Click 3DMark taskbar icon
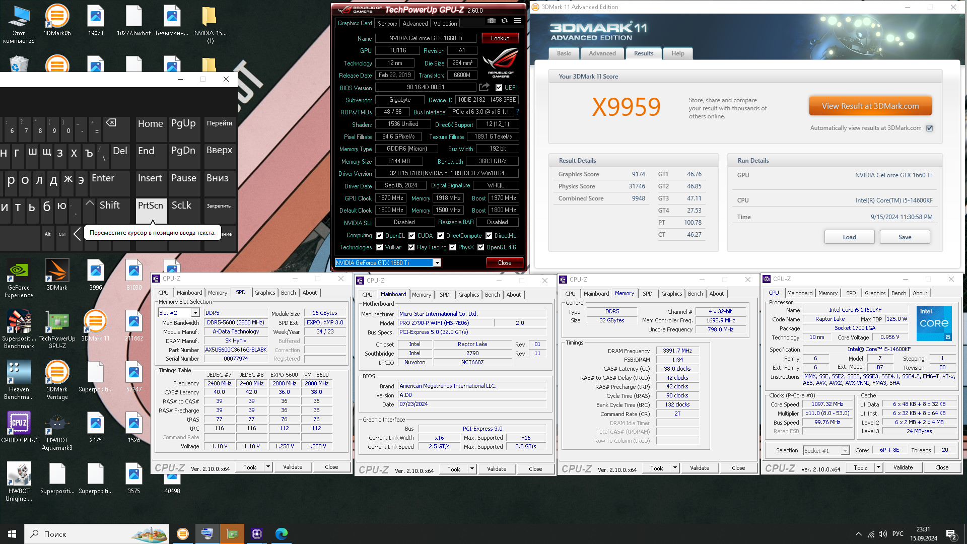 pyautogui.click(x=183, y=534)
